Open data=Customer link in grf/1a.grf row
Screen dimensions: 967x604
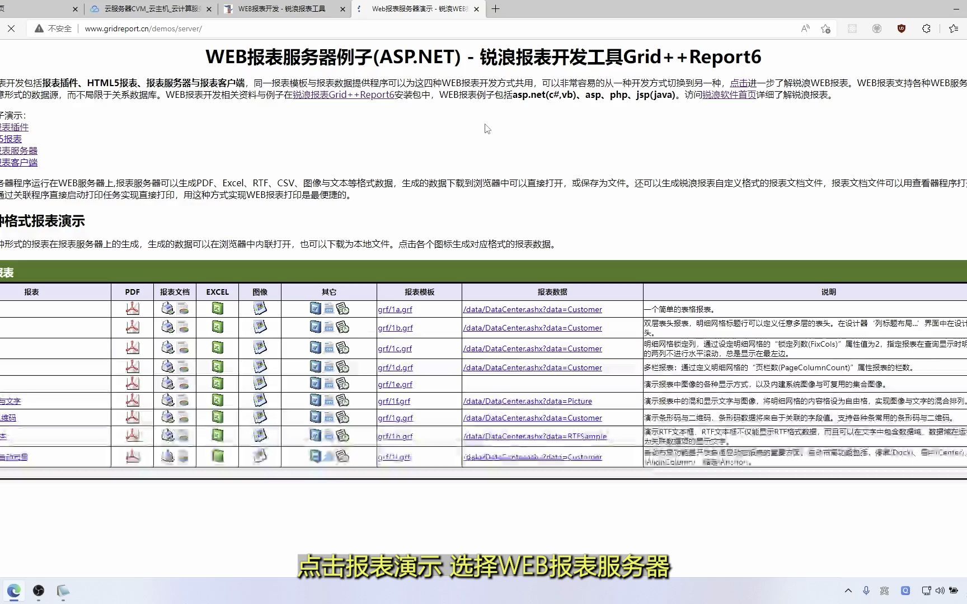coord(533,309)
